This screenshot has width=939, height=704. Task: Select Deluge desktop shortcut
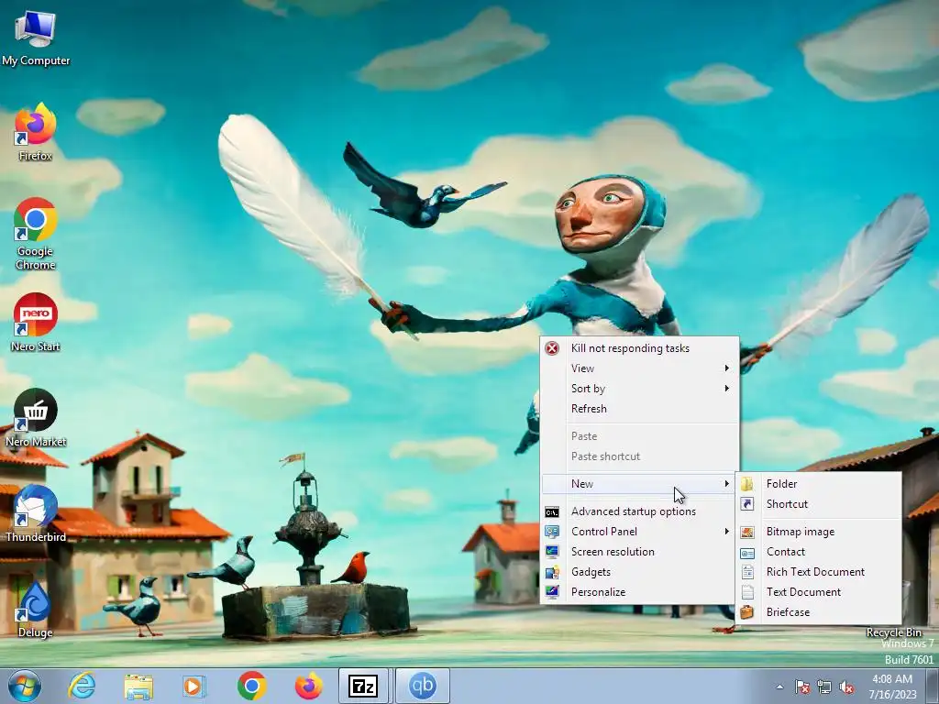(36, 610)
